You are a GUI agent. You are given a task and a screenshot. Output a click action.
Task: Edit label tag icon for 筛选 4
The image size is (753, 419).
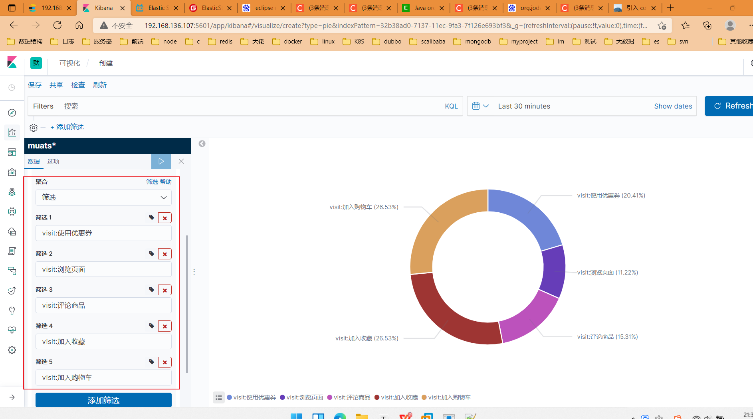coord(151,326)
